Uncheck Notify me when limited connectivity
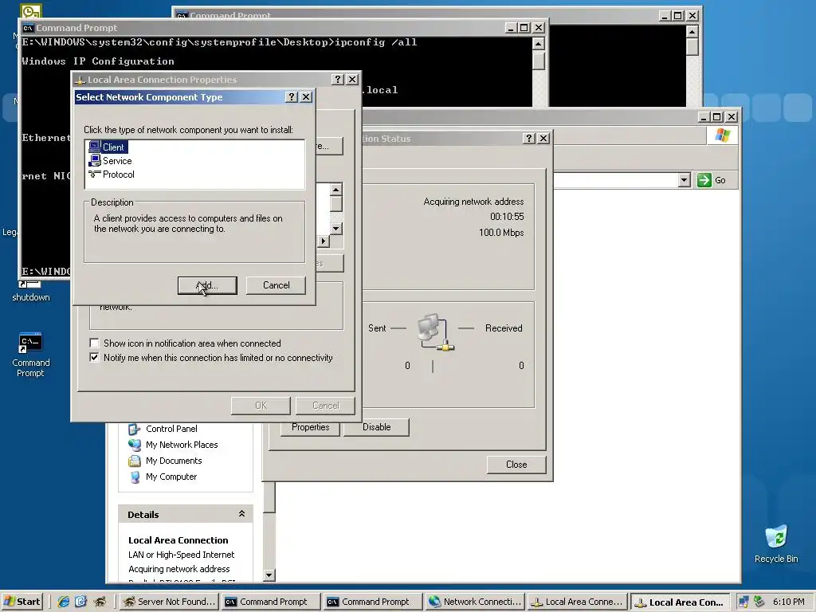 [x=94, y=358]
